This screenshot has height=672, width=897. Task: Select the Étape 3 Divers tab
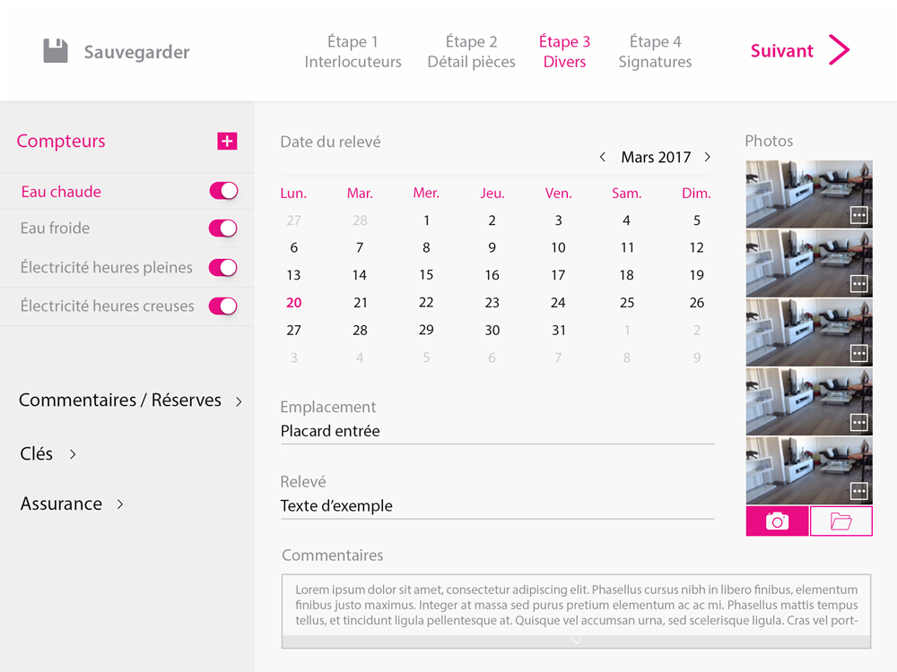(x=564, y=51)
